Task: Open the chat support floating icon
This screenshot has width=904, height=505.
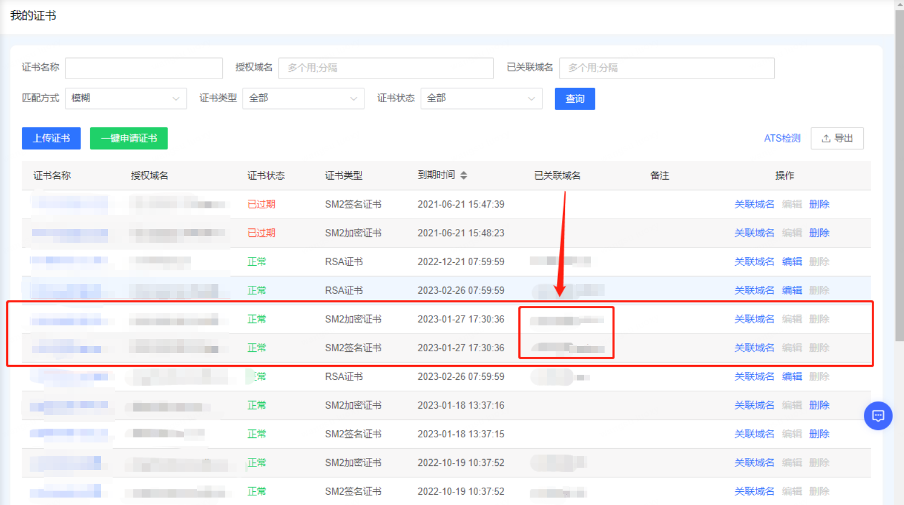Action: click(878, 415)
